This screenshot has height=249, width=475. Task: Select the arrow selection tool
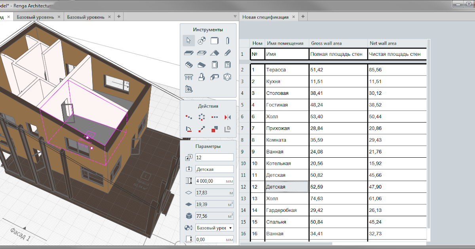point(188,40)
